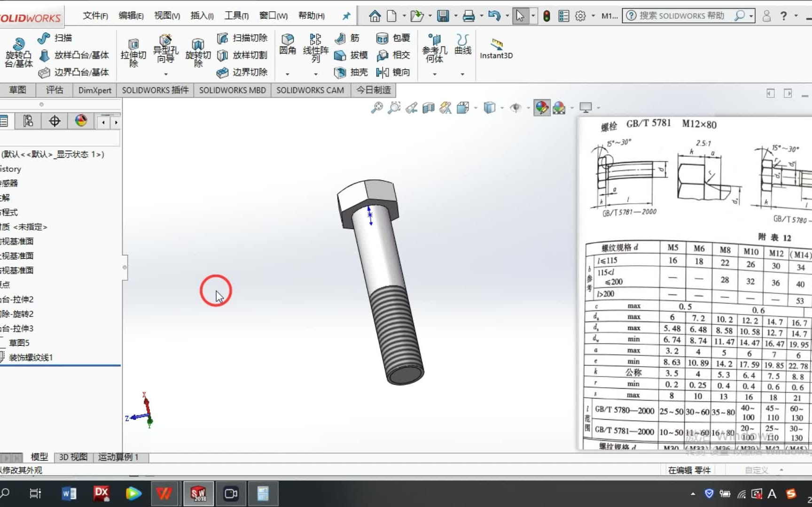
Task: Switch to the SOLIDWORKS CAM tab
Action: click(310, 90)
